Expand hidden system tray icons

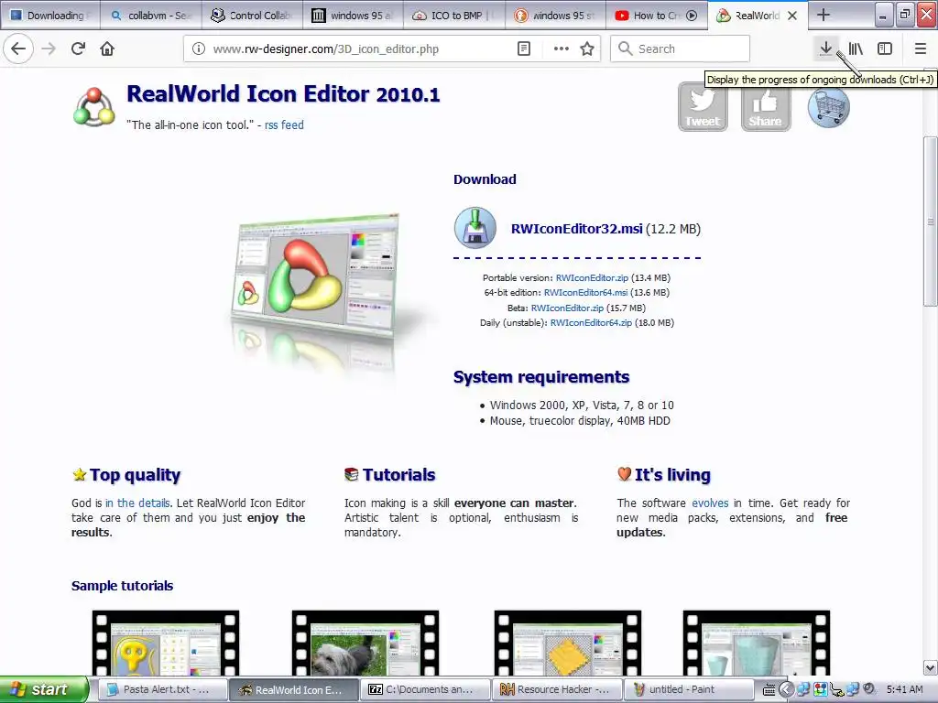coord(786,689)
